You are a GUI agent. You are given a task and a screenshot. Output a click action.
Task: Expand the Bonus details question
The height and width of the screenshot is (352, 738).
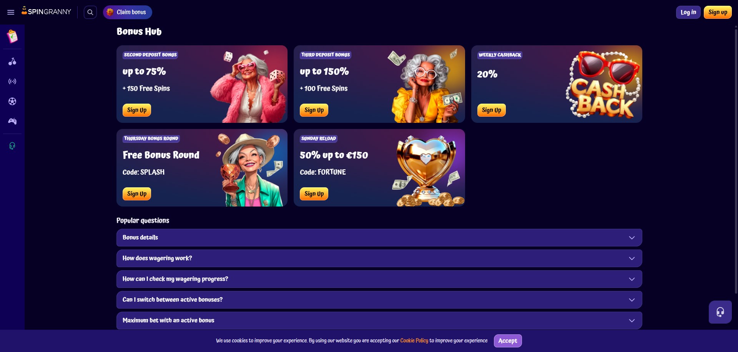pyautogui.click(x=379, y=238)
